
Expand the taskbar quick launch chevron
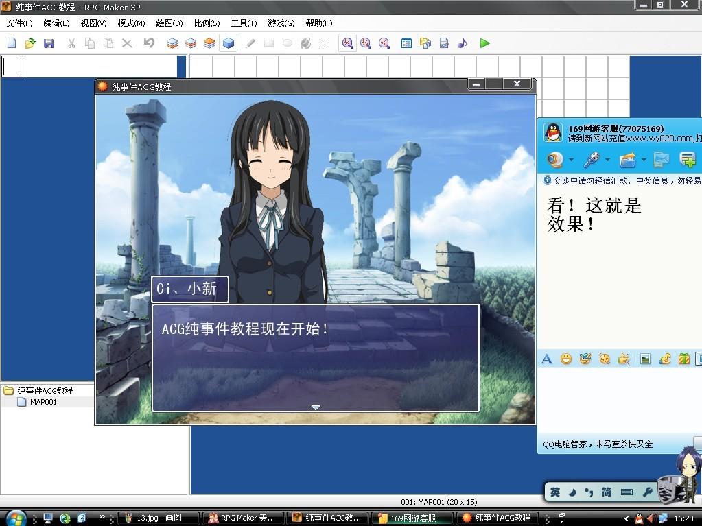point(102,516)
